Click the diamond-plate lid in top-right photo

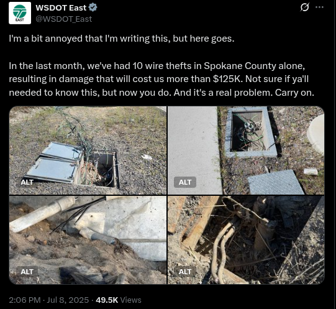pyautogui.click(x=276, y=182)
